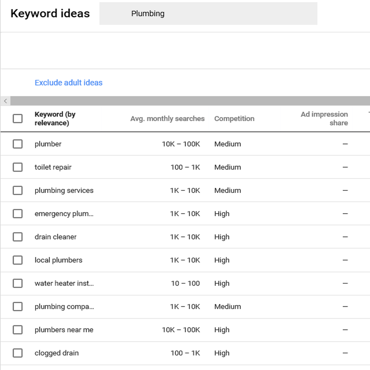The image size is (370, 370).
Task: Tick the clogged drain checkbox
Action: (x=18, y=353)
